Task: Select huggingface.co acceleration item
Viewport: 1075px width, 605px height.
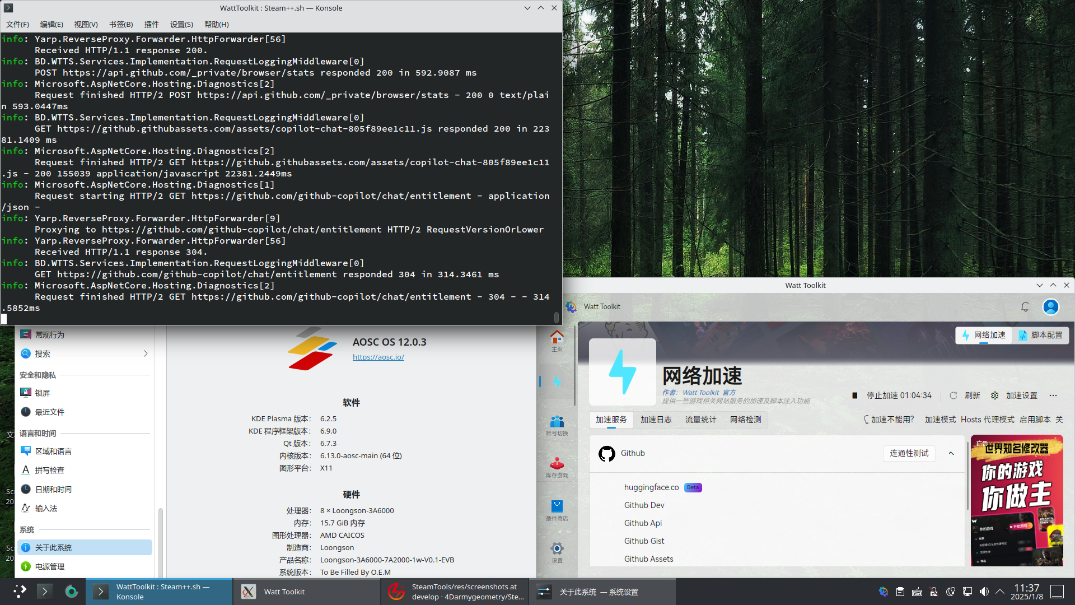Action: [x=651, y=487]
